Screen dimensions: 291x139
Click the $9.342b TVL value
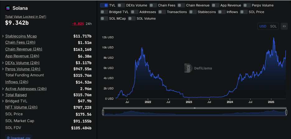(17, 23)
